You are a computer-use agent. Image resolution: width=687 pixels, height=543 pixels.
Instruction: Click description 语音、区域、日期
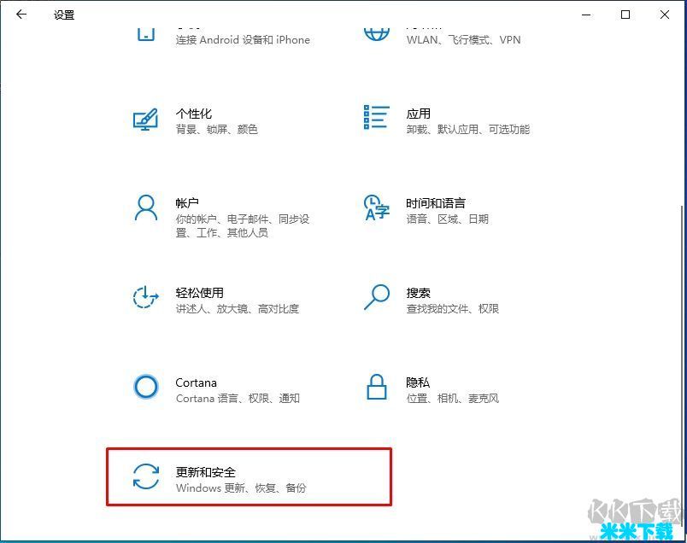448,219
